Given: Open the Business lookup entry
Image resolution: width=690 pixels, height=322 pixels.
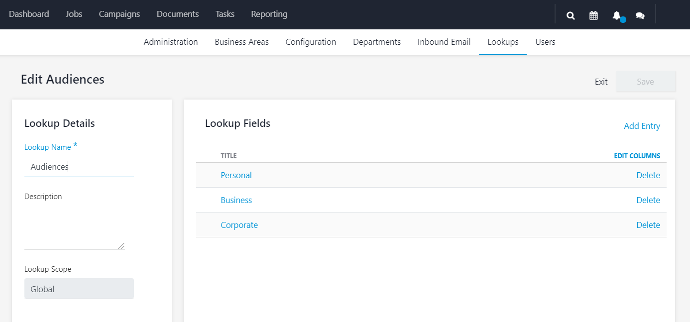Looking at the screenshot, I should coord(236,200).
